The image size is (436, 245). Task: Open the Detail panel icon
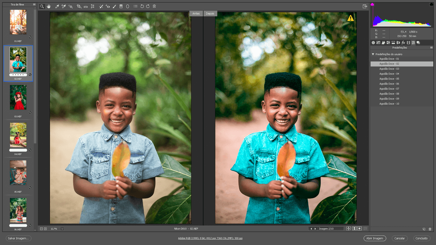(x=383, y=43)
